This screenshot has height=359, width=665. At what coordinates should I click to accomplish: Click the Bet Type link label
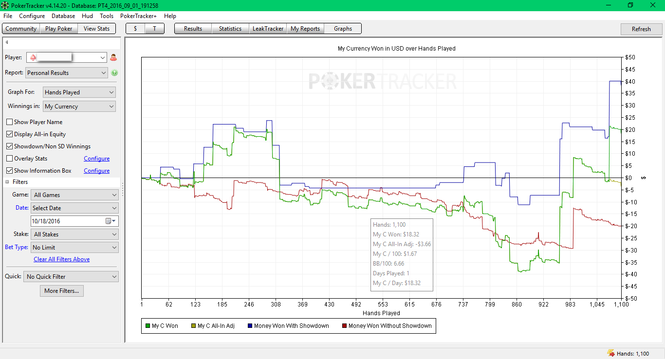[17, 247]
